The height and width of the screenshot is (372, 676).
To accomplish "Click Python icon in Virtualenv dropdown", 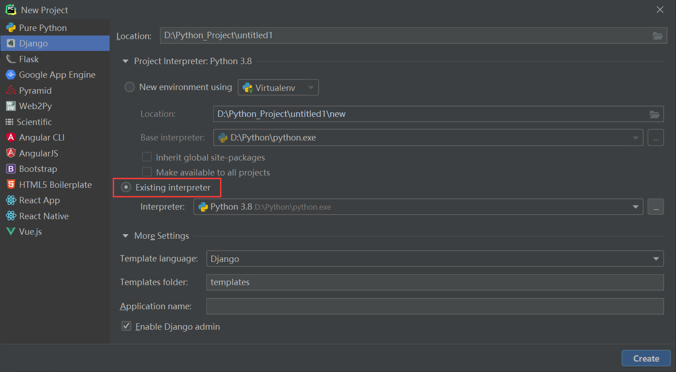I will [x=247, y=88].
